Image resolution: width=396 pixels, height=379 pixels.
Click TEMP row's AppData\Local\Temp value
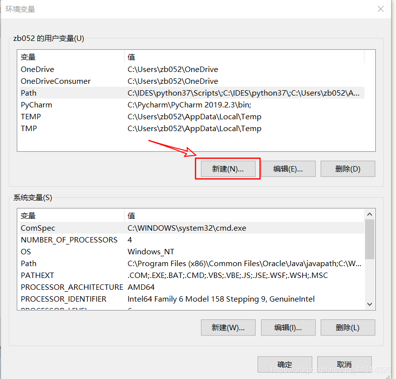tap(195, 116)
